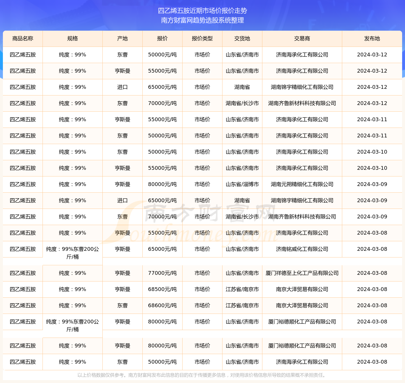Click 济南铭威化工有限公司 trader cell
Screen dimensions: 405x383
point(302,249)
